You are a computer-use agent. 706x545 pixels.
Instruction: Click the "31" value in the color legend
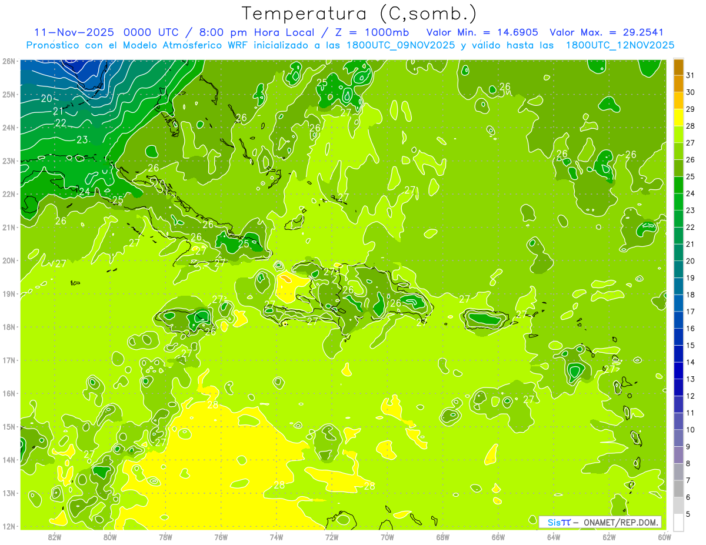tap(691, 75)
